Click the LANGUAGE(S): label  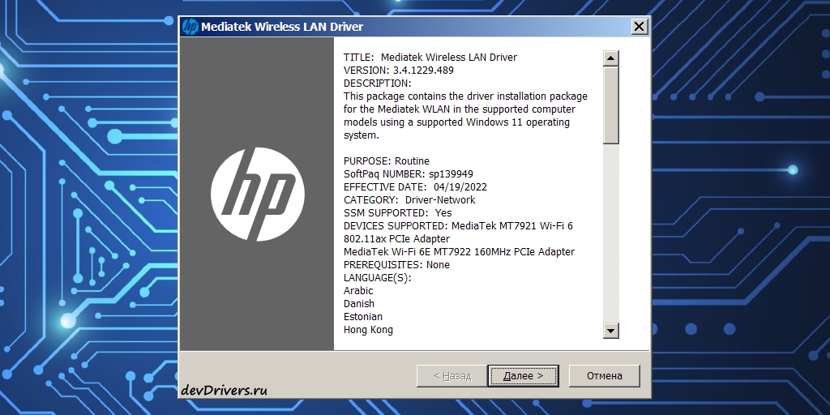click(x=378, y=278)
